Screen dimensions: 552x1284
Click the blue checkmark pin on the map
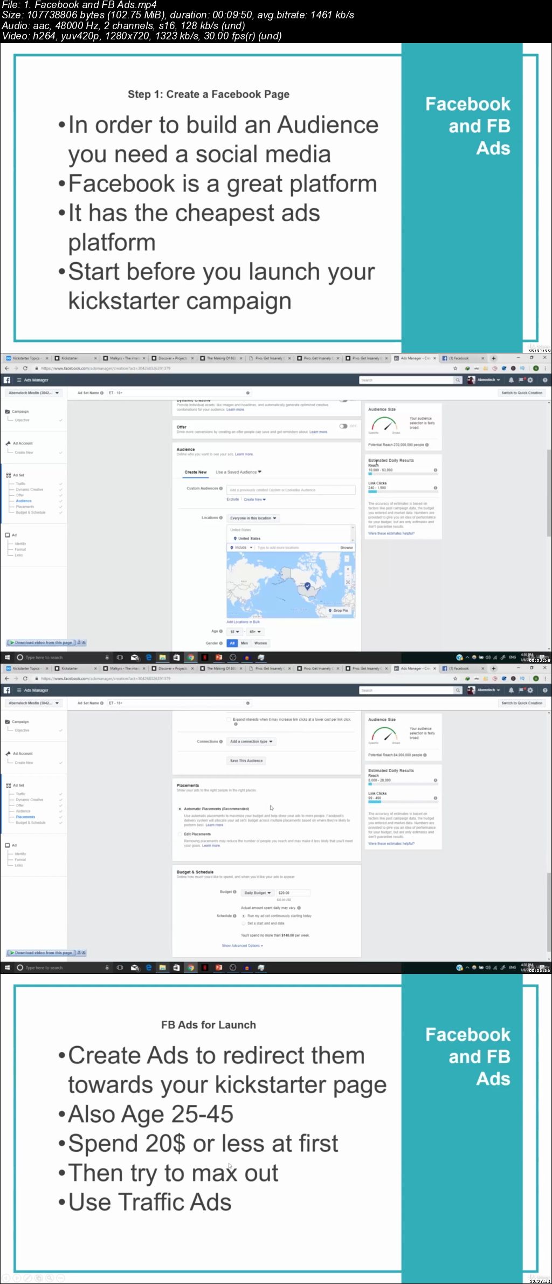(308, 586)
